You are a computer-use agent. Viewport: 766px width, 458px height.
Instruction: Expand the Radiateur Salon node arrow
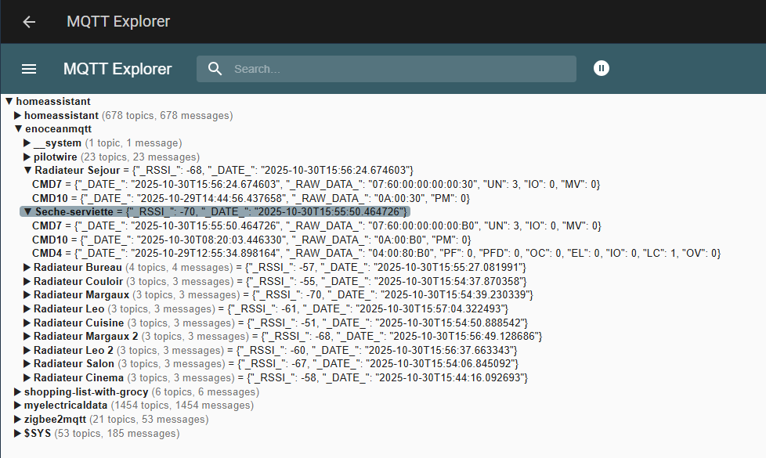coord(27,364)
